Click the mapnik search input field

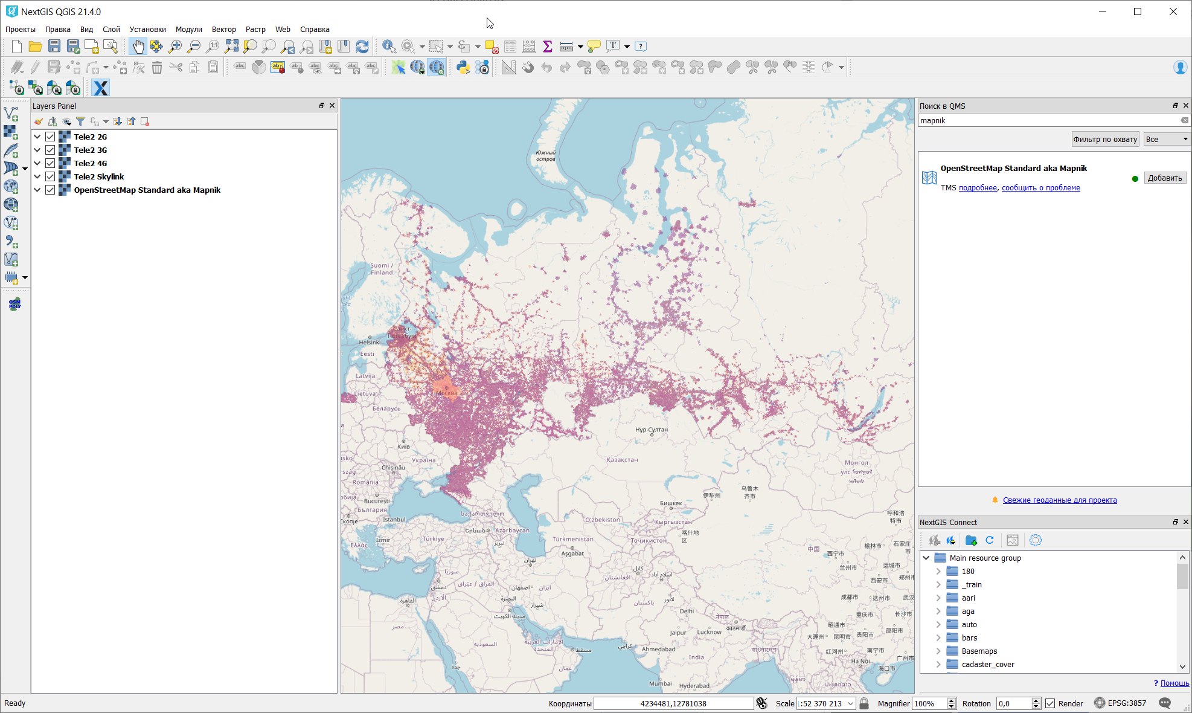click(x=1049, y=120)
